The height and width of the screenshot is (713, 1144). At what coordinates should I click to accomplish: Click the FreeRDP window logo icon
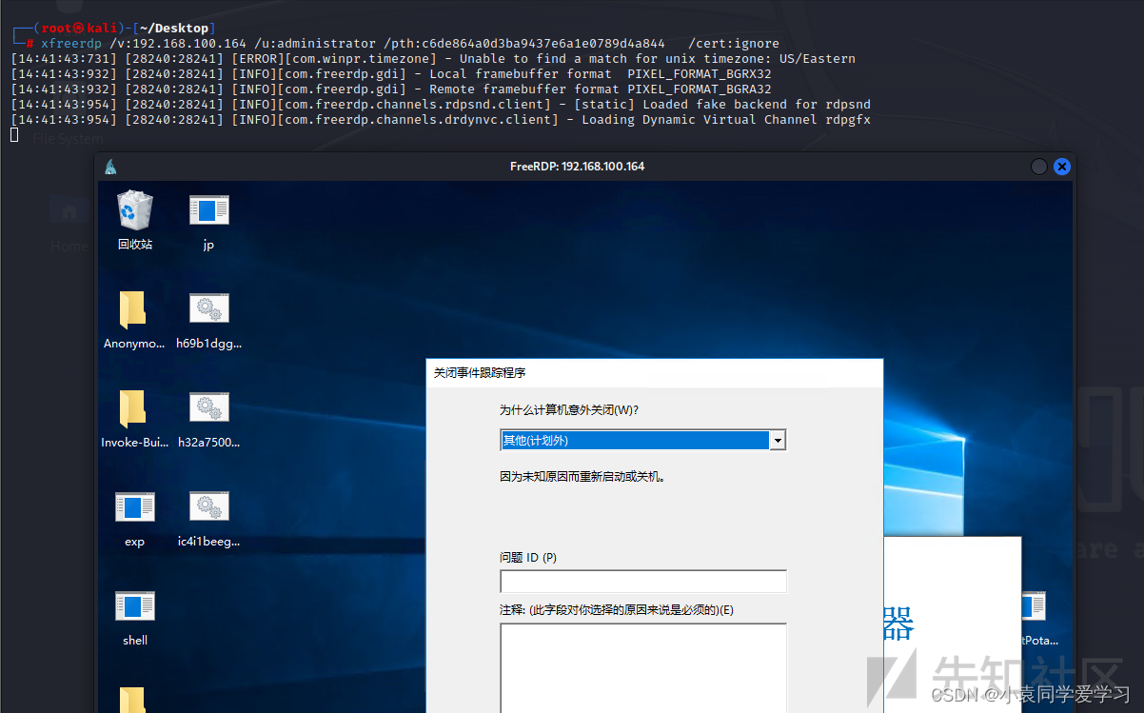[111, 167]
